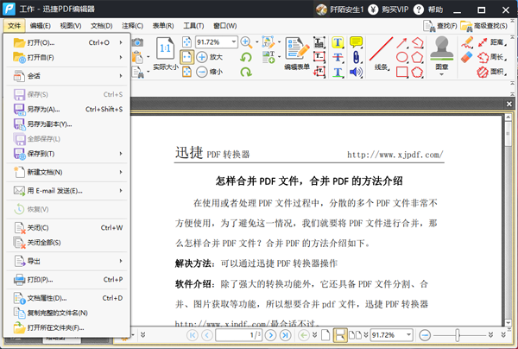Expand the 导出 export submenu
The height and width of the screenshot is (349, 518).
point(66,261)
